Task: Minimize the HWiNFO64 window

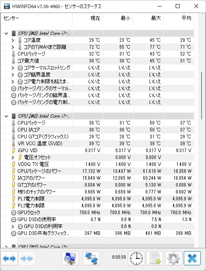Action: pos(159,6)
